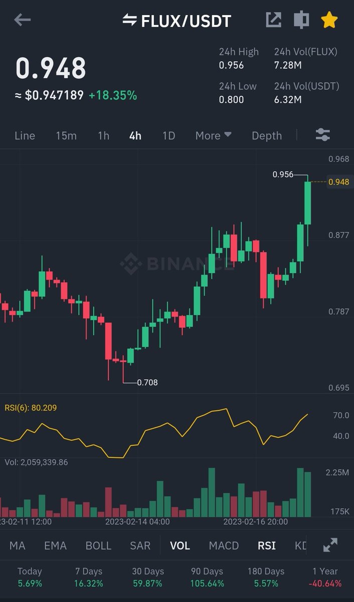Tap the 0.948 current price
The width and height of the screenshot is (354, 602).
[51, 68]
